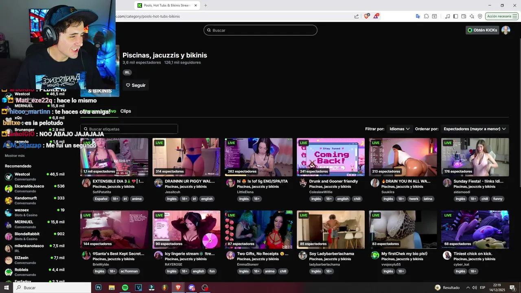Click the VPN shield icon in toolbar
This screenshot has height=293, width=521.
pos(480,16)
